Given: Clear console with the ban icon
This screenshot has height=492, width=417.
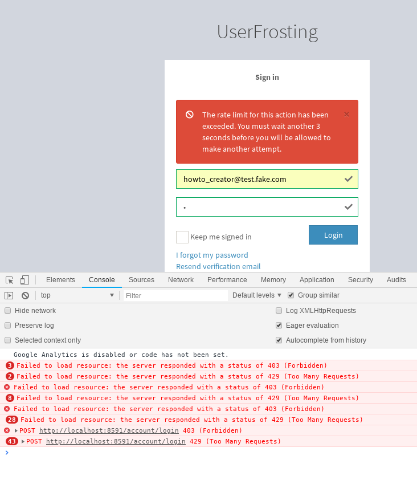Looking at the screenshot, I should (26, 295).
